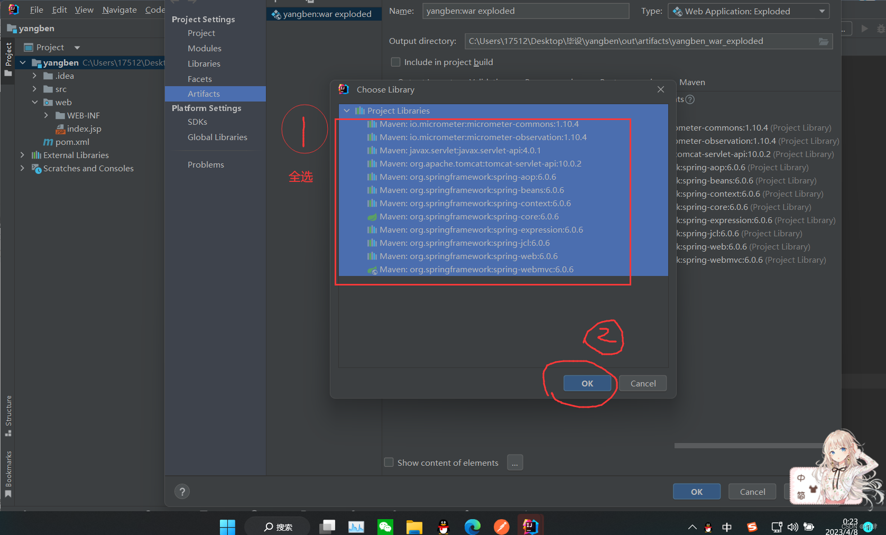
Task: Open Libraries settings section
Action: (204, 63)
